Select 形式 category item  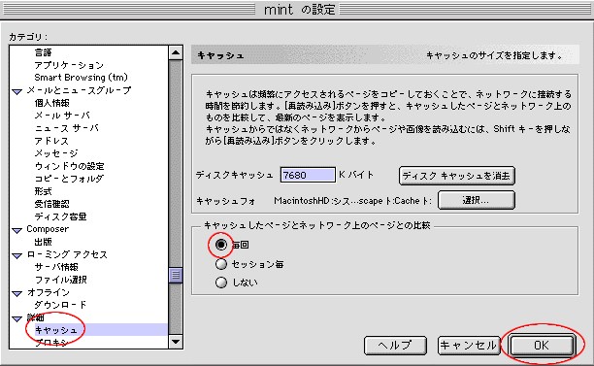coord(43,191)
